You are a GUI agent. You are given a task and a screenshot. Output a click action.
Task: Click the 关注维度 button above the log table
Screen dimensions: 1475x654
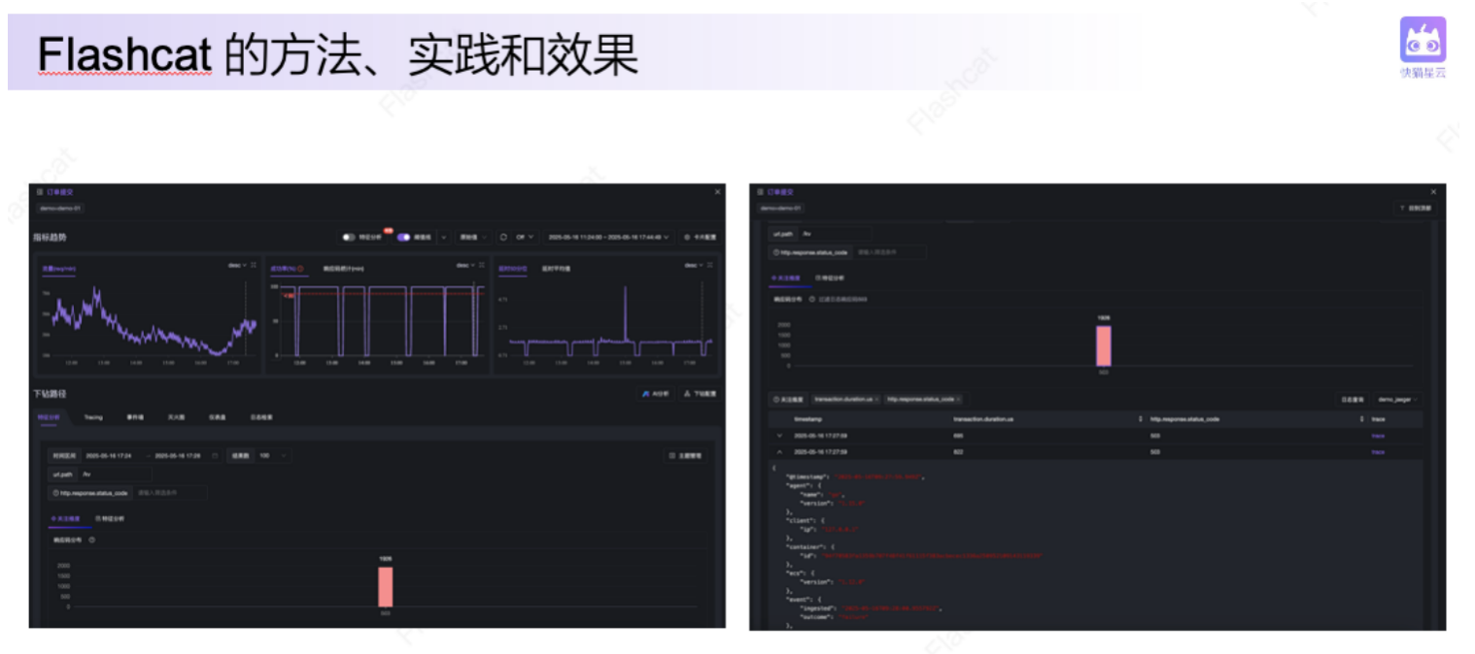pos(788,399)
